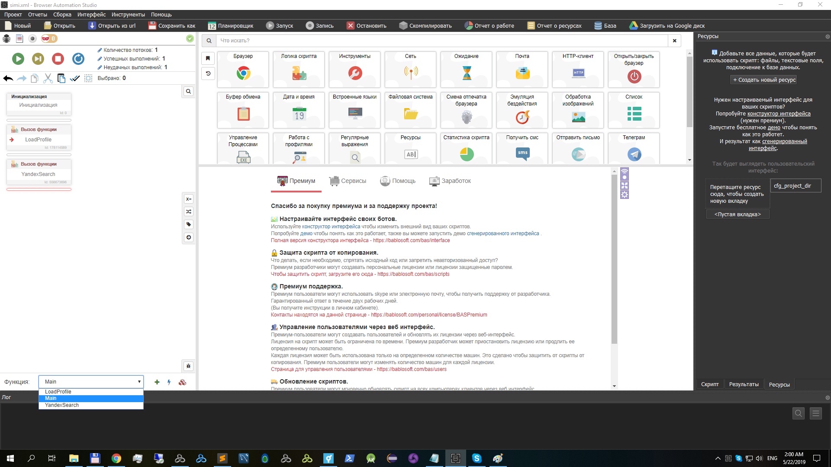Toggle the red mask counter switch
Image resolution: width=831 pixels, height=467 pixels.
tap(49, 38)
